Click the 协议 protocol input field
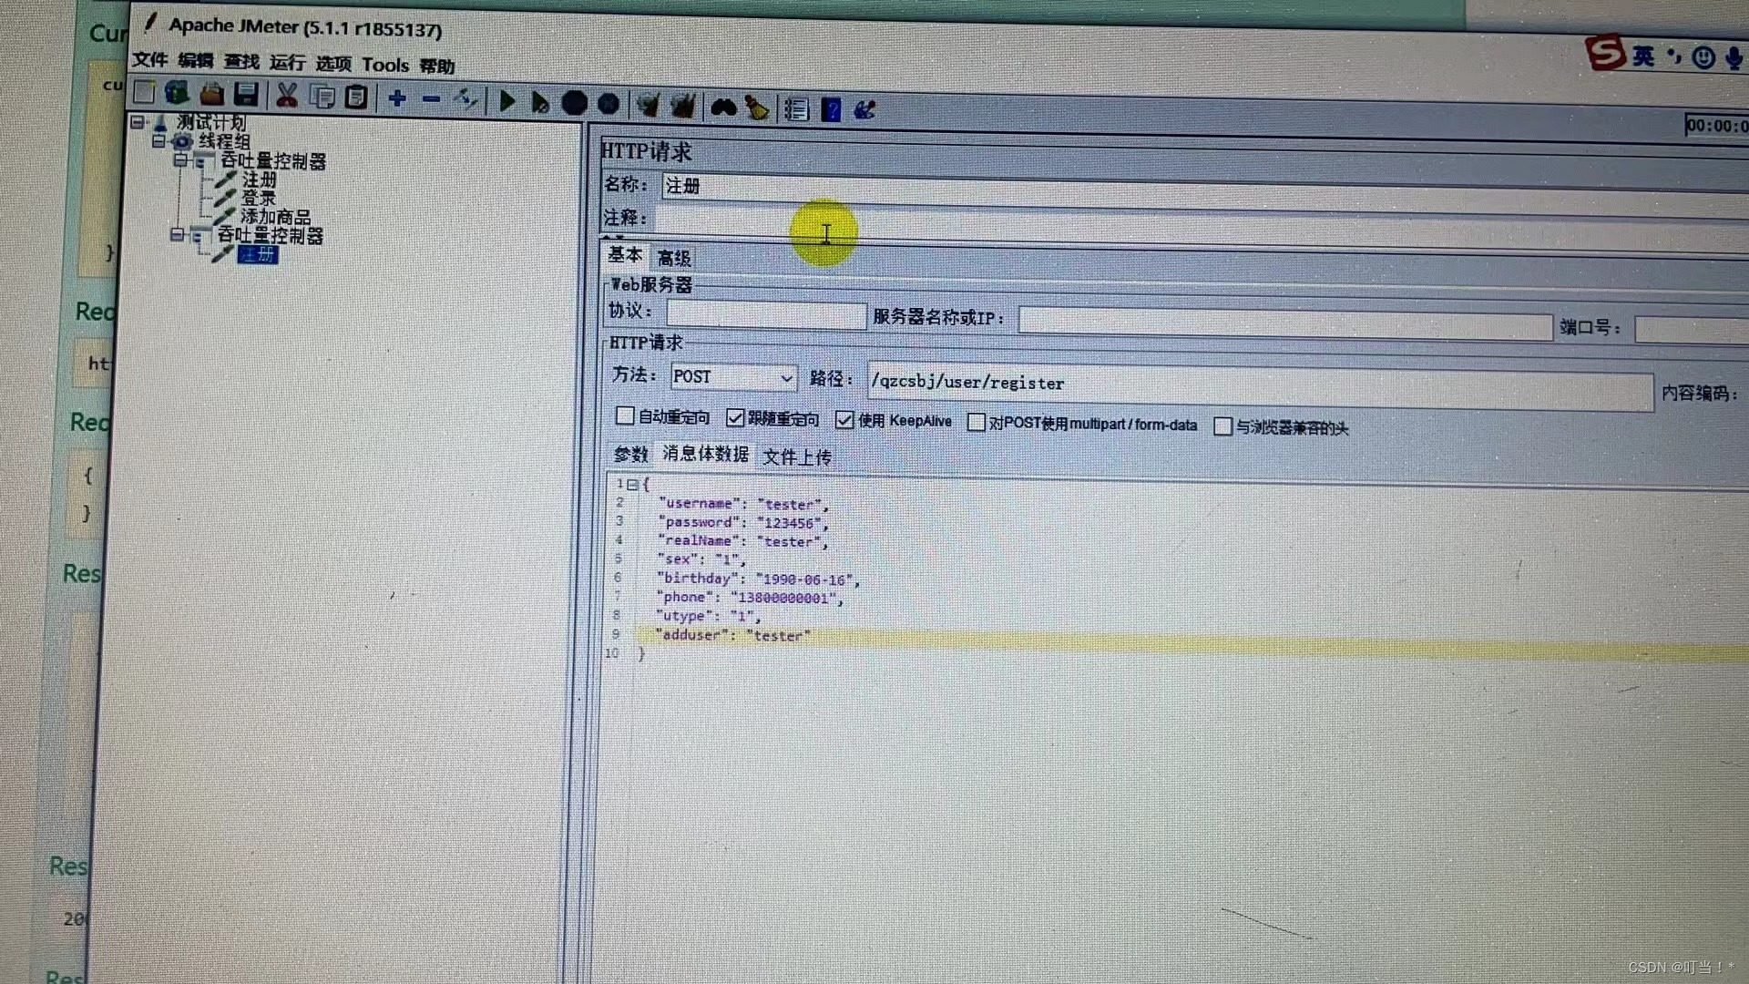The width and height of the screenshot is (1749, 984). tap(765, 315)
